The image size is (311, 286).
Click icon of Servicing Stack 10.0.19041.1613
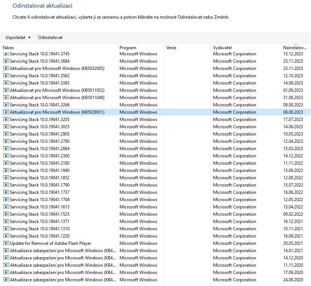click(x=6, y=207)
